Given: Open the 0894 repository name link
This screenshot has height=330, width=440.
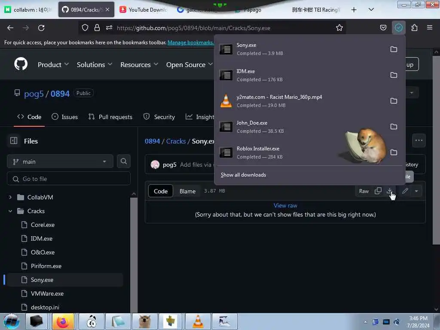Looking at the screenshot, I should pyautogui.click(x=60, y=93).
